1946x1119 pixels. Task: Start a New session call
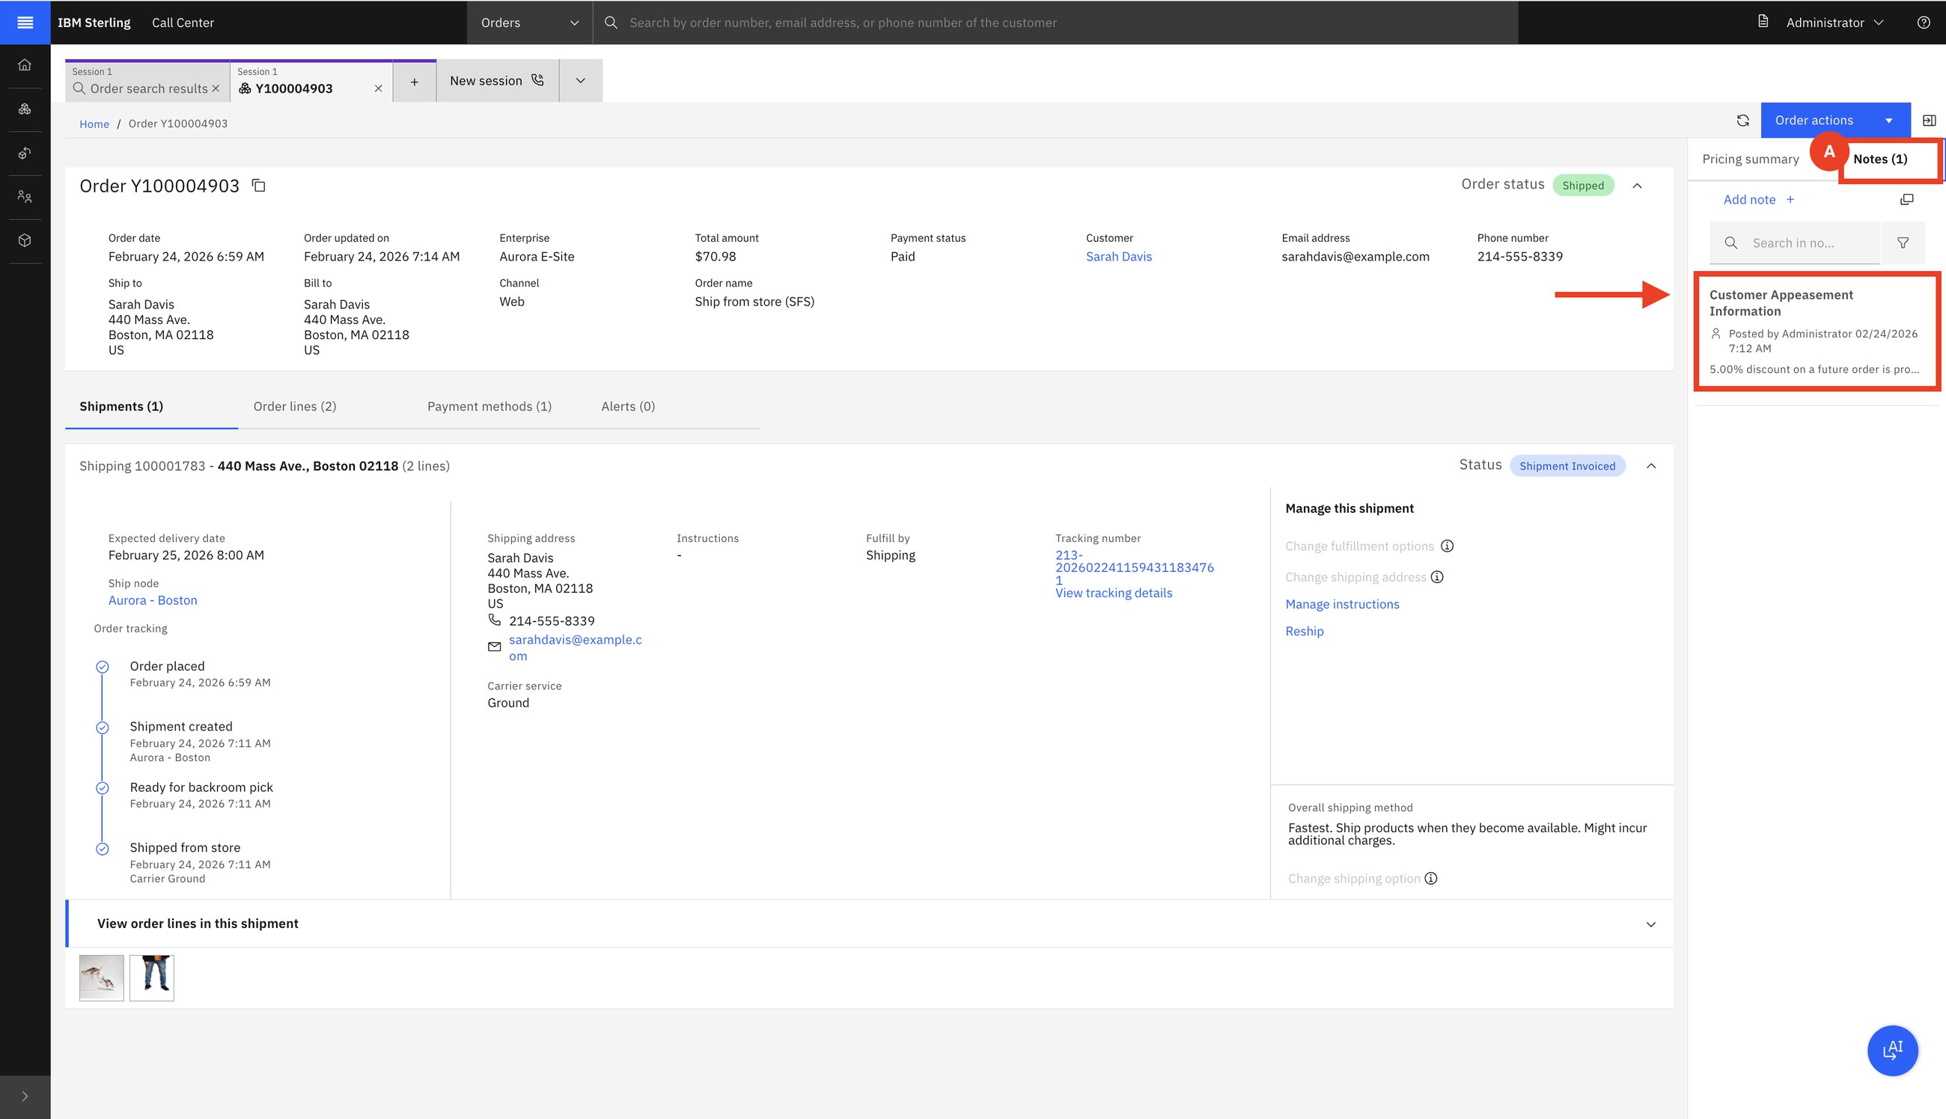pos(497,82)
